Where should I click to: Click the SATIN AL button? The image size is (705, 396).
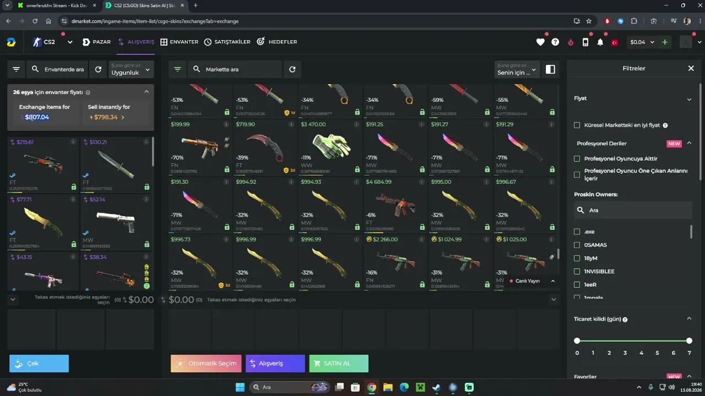(339, 364)
